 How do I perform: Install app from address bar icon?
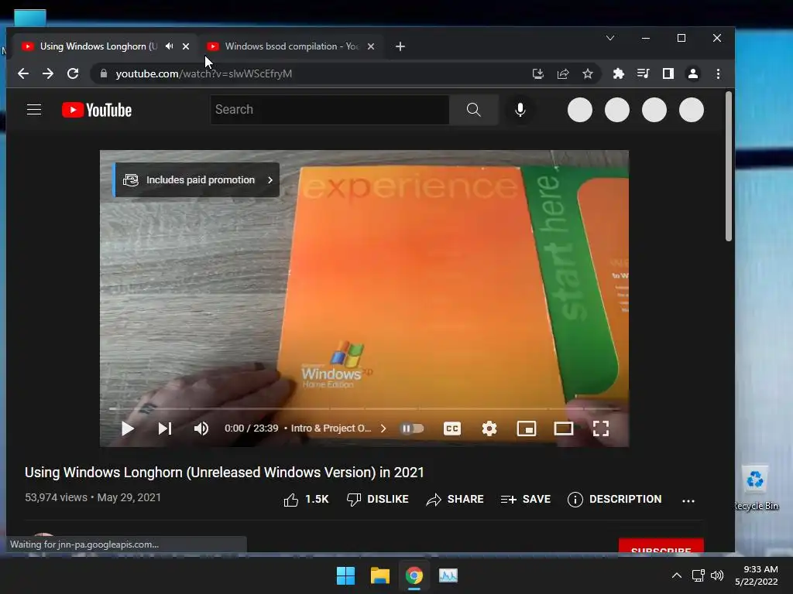[x=538, y=73]
